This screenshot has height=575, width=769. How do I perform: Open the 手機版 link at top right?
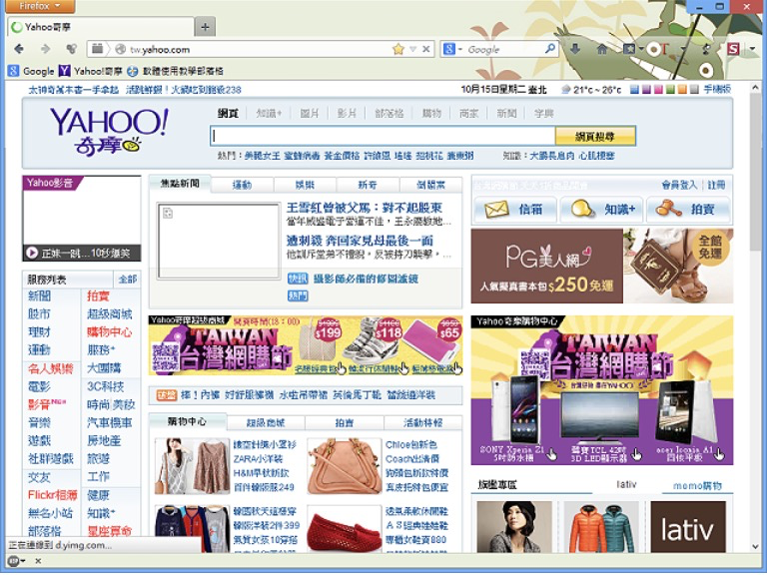[x=717, y=89]
